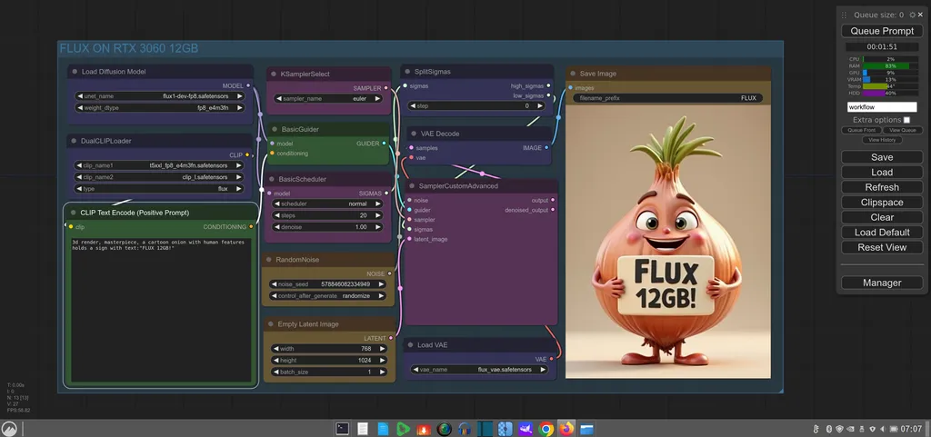Click the Load button
This screenshot has height=437, width=931.
click(x=882, y=172)
